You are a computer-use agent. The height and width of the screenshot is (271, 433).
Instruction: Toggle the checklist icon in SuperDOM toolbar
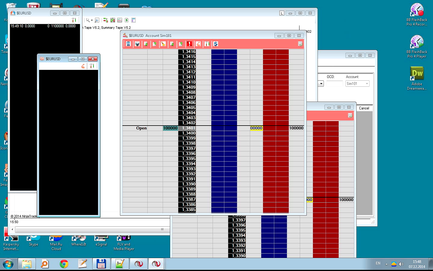(300, 44)
